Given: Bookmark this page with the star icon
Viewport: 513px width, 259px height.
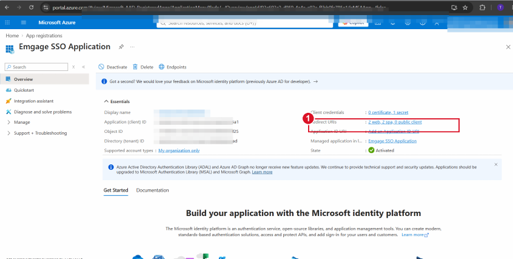Looking at the screenshot, I should [x=465, y=7].
